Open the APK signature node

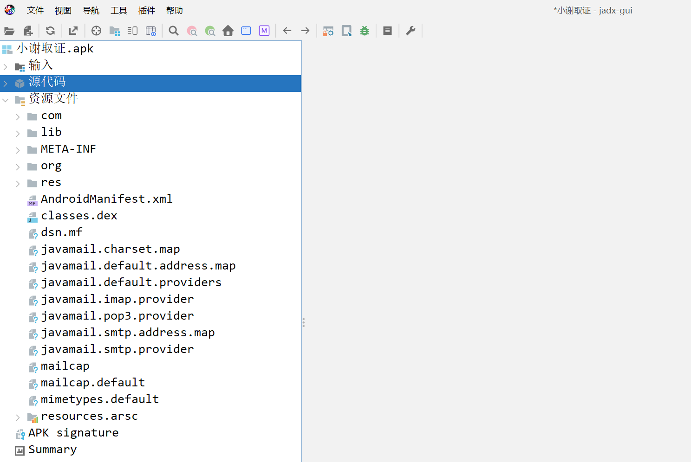[73, 433]
